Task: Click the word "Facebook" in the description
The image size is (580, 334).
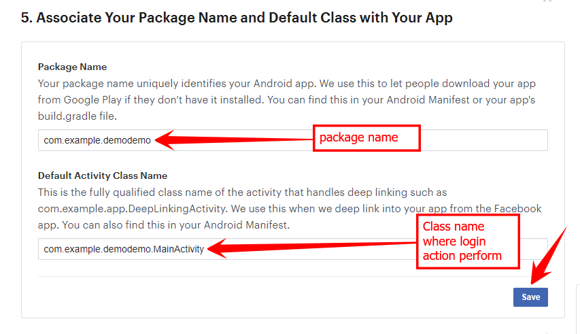Action: [x=522, y=208]
